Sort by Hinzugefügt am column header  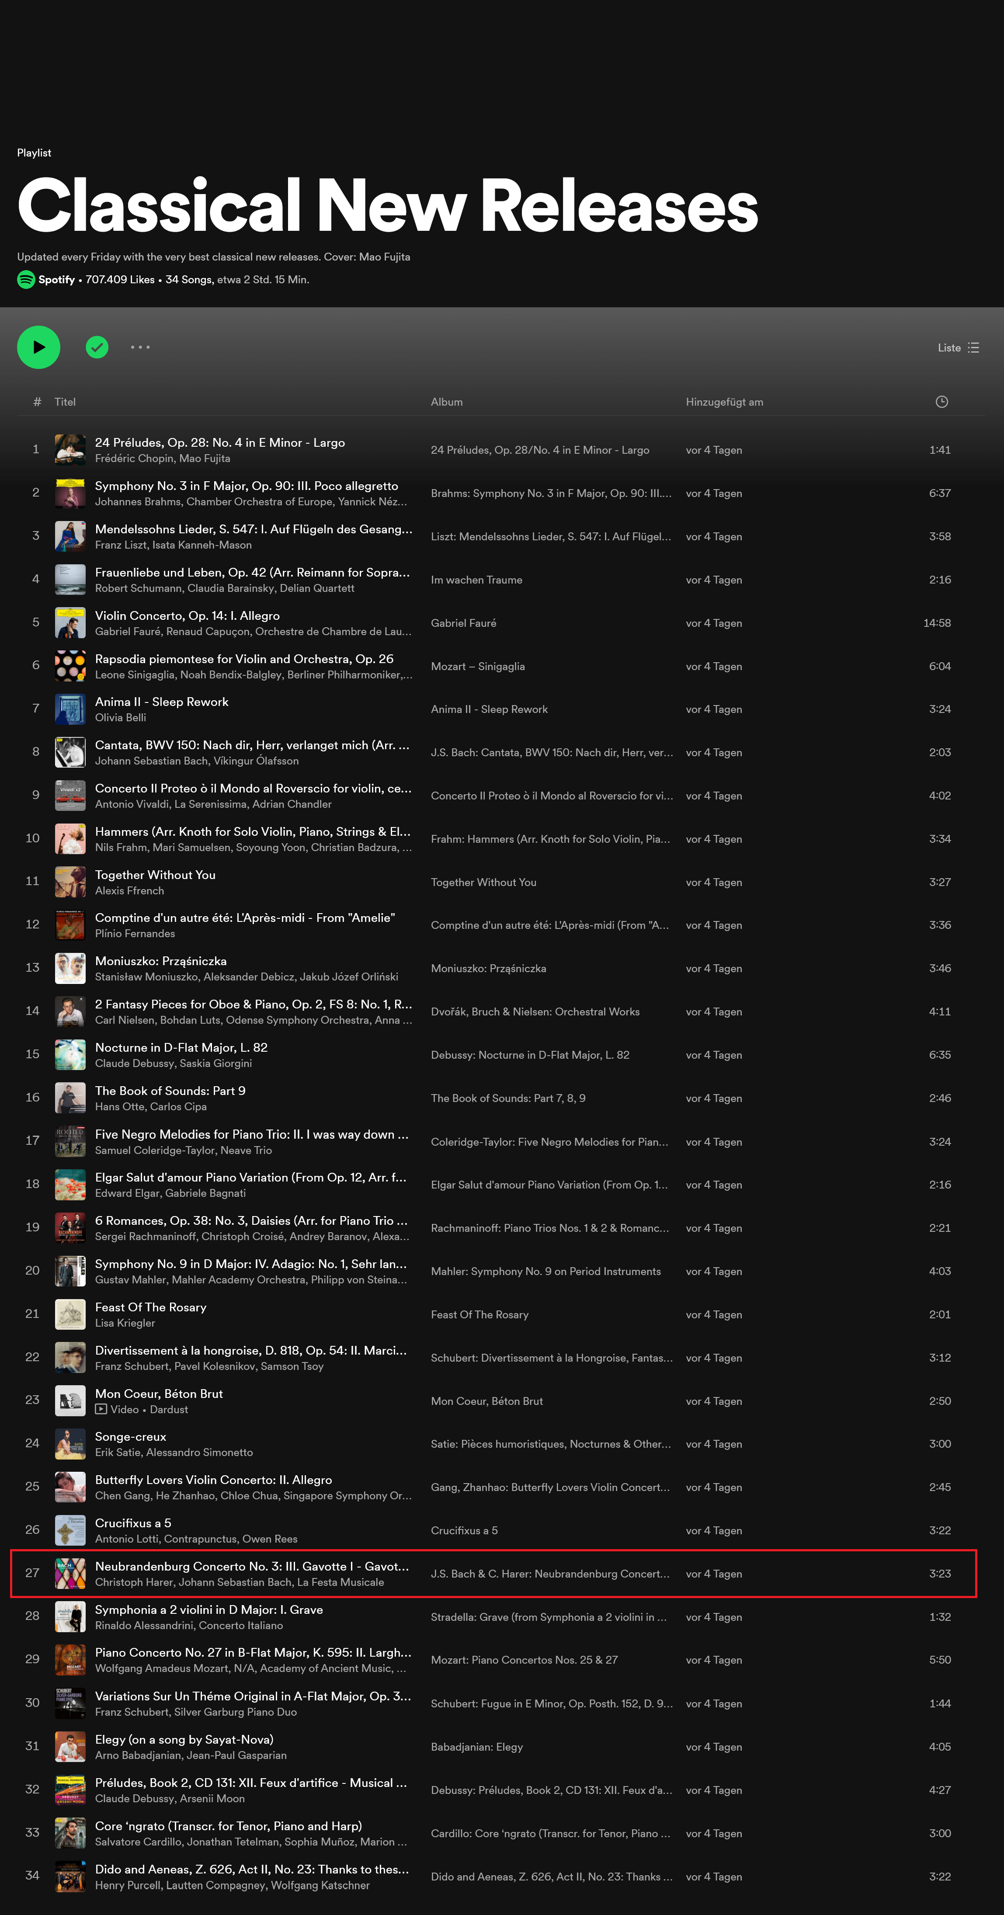coord(725,401)
